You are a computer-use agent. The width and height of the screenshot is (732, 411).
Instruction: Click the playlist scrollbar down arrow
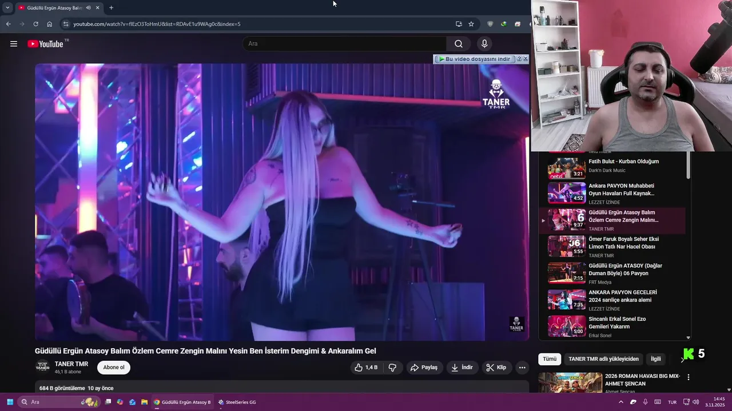pyautogui.click(x=688, y=338)
